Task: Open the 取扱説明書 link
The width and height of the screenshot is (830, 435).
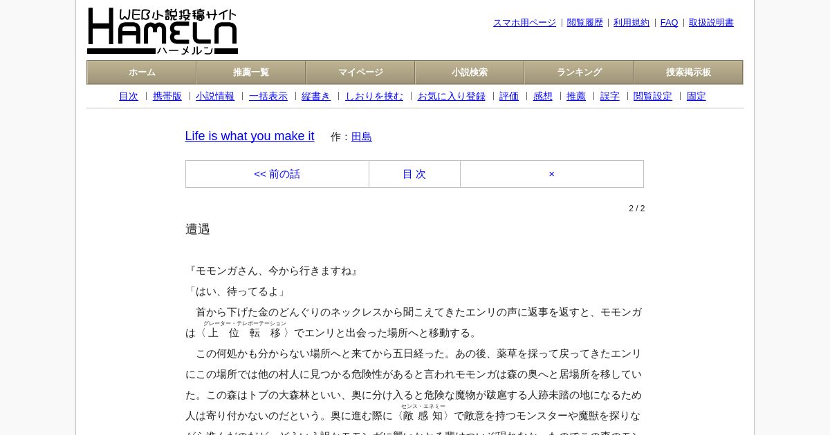Action: pyautogui.click(x=711, y=23)
